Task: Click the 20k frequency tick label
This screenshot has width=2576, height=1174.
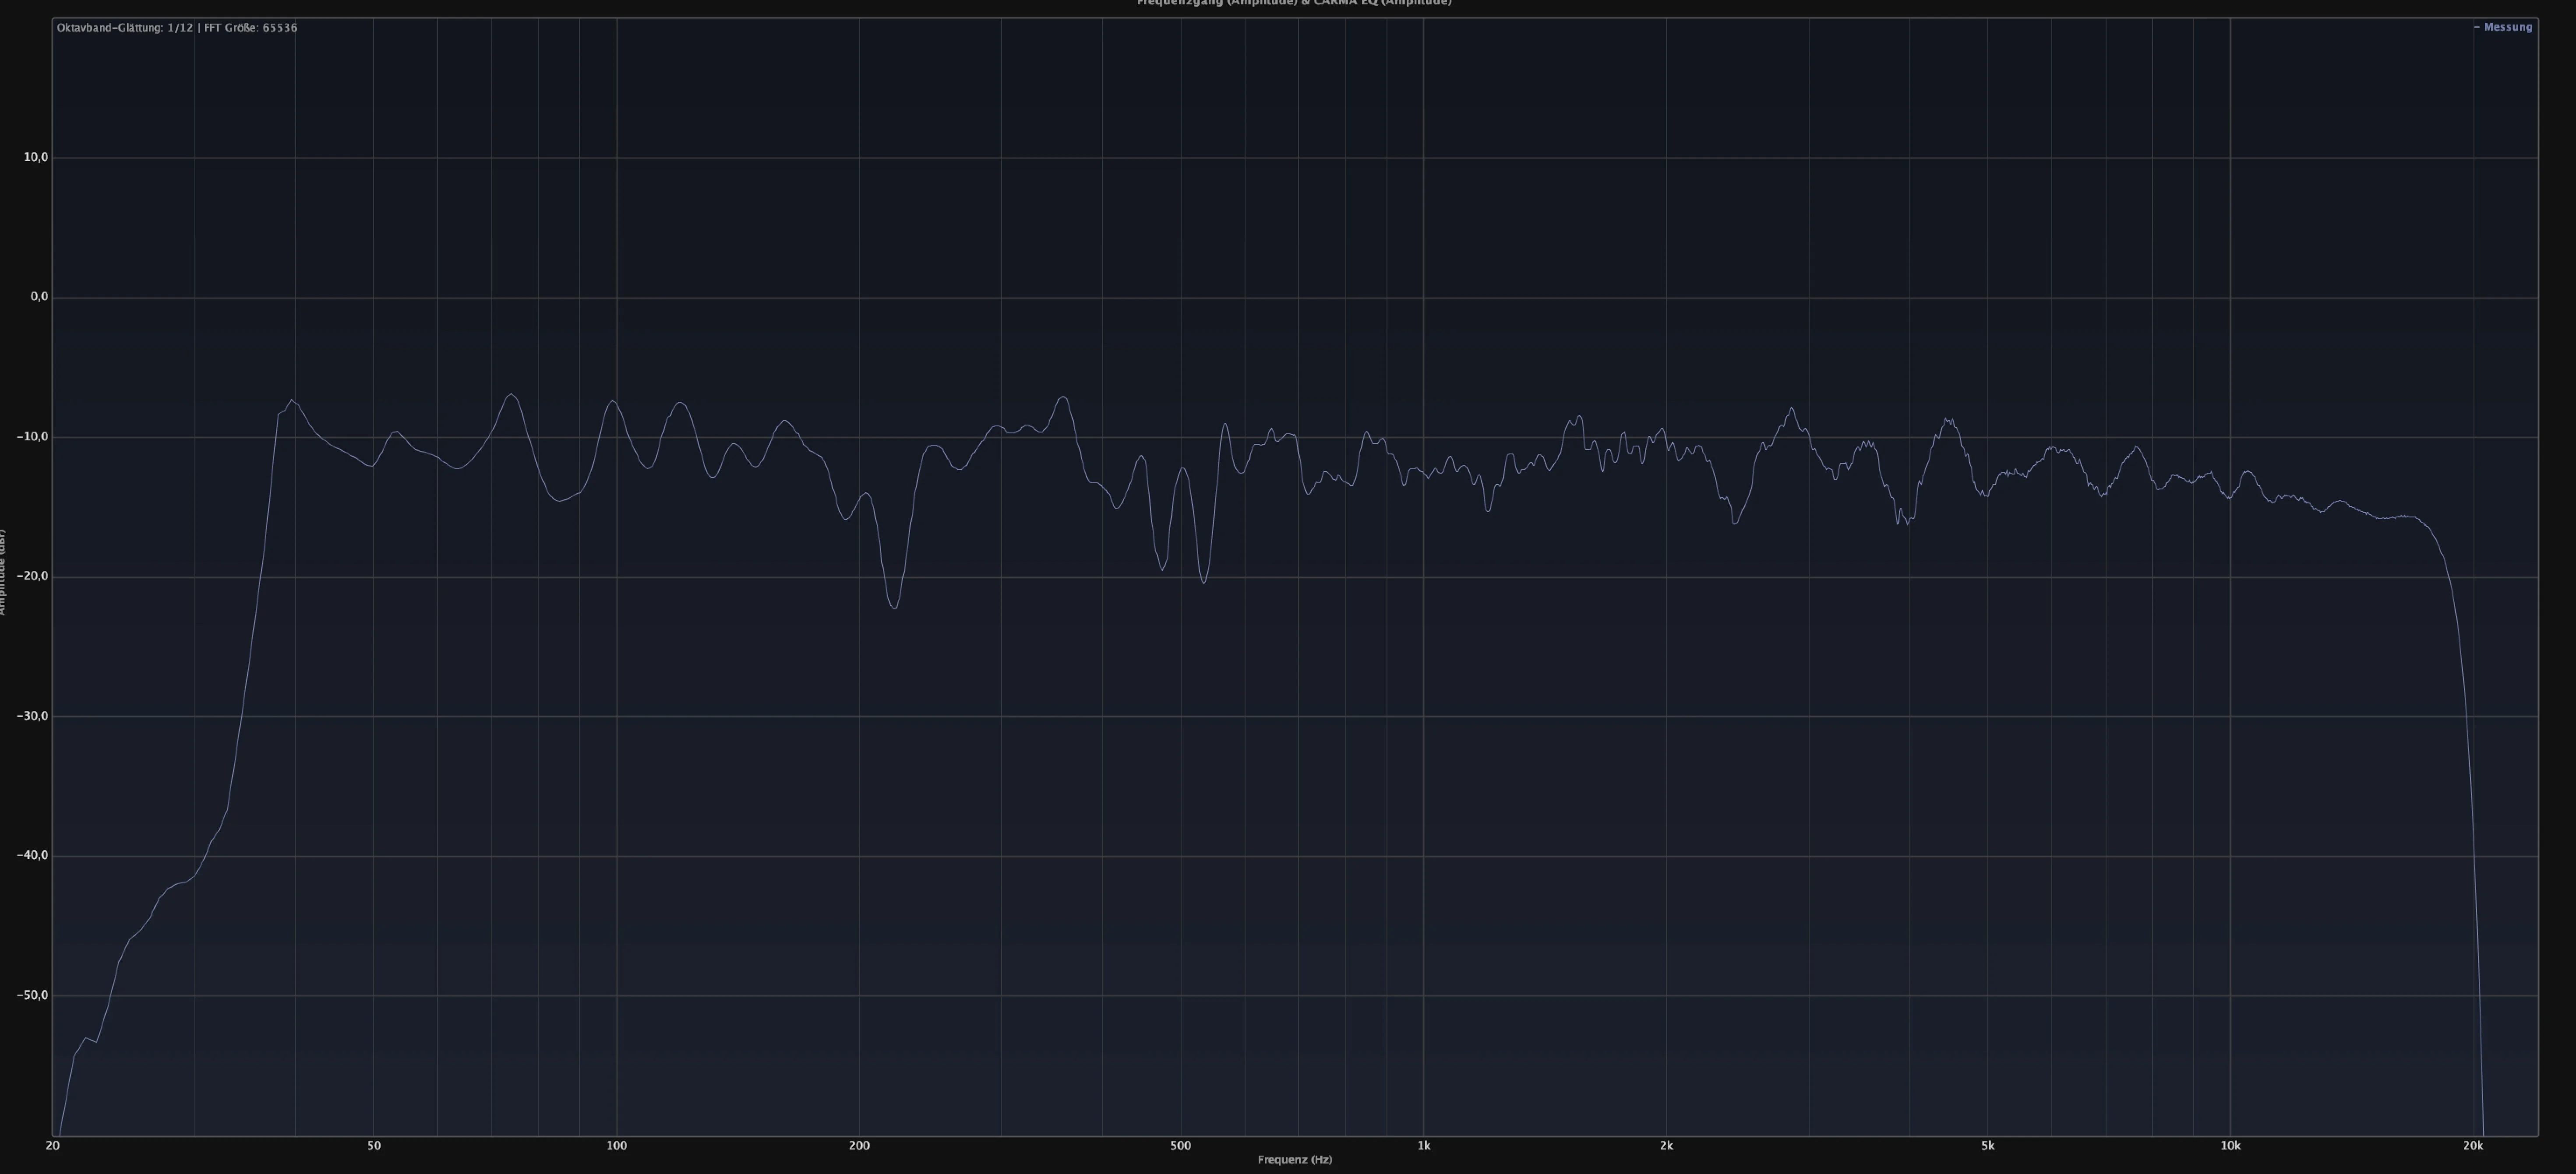Action: click(x=2473, y=1146)
